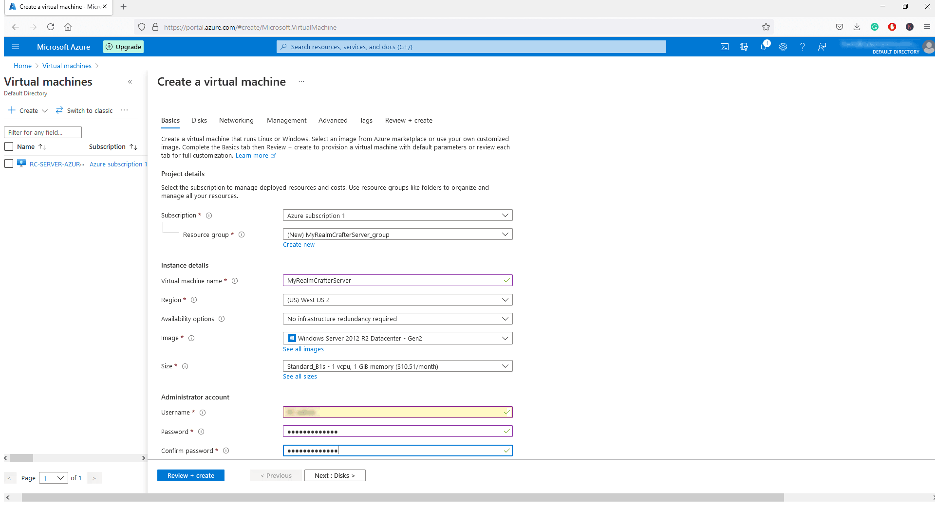Show info tooltip for Image

click(191, 338)
